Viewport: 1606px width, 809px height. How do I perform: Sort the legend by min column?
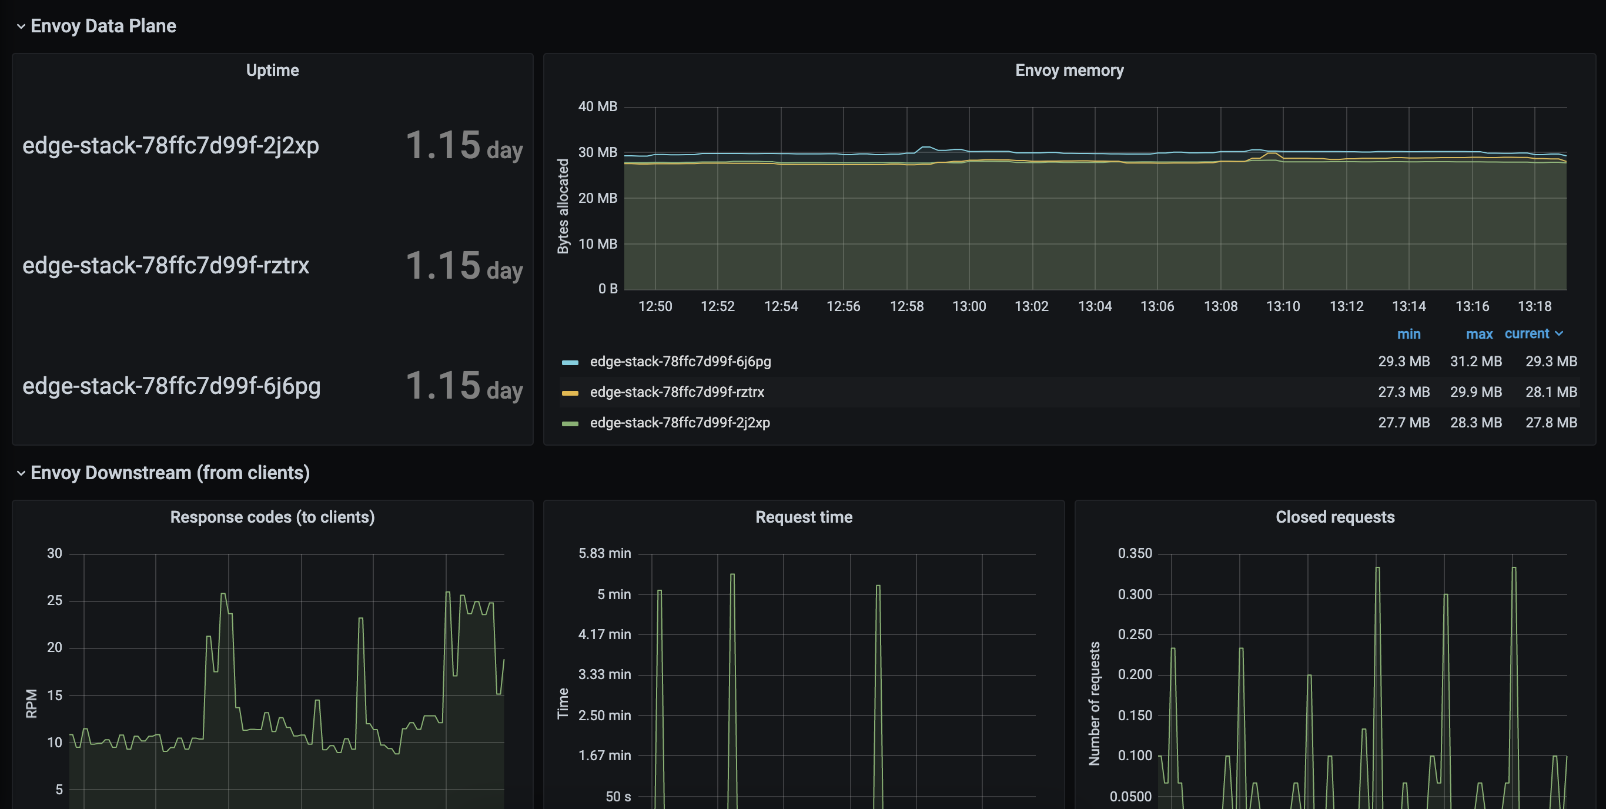[1408, 335]
